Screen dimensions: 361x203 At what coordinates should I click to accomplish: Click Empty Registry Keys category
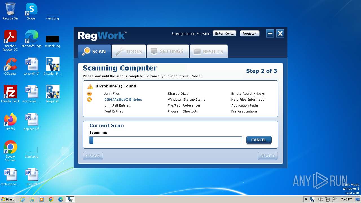(x=248, y=94)
